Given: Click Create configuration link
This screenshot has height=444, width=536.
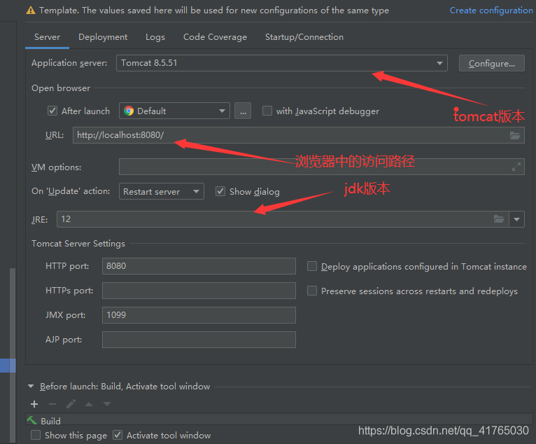Looking at the screenshot, I should point(491,11).
